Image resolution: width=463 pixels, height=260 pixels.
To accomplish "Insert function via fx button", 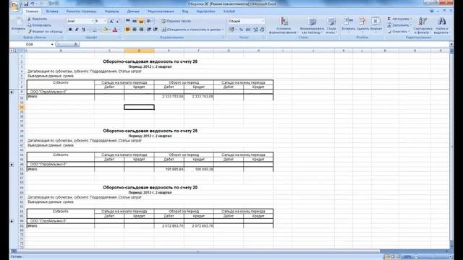I will (x=76, y=44).
